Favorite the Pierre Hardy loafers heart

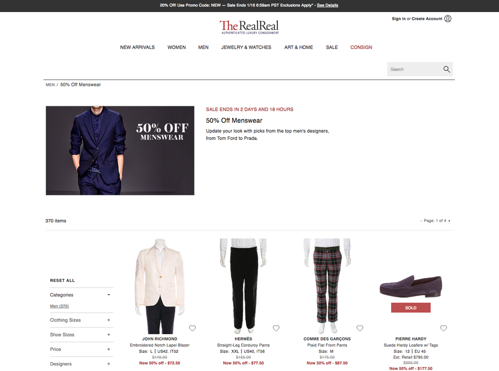(444, 328)
